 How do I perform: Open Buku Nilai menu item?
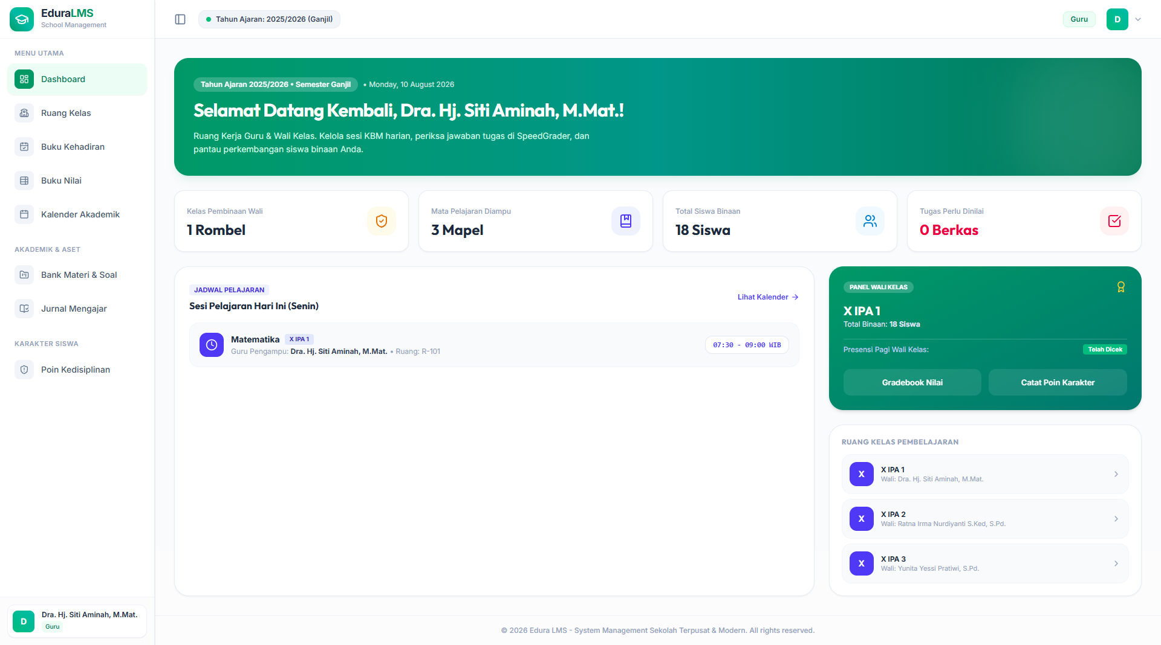77,181
